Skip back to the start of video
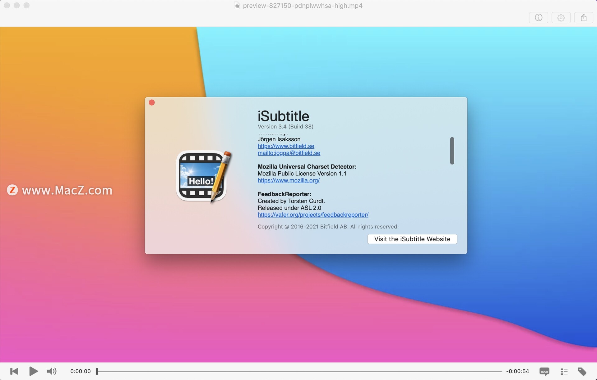Screen dimensions: 597x380 click(14, 371)
